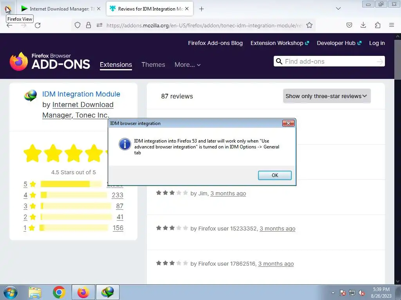This screenshot has height=300, width=401.
Task: Open extensions puzzle icon
Action: tap(378, 25)
